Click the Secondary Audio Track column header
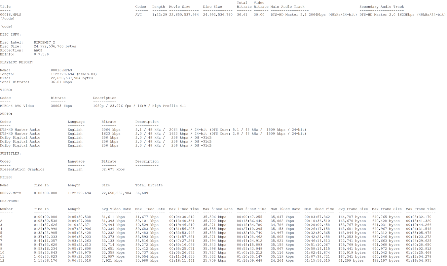 382,7
